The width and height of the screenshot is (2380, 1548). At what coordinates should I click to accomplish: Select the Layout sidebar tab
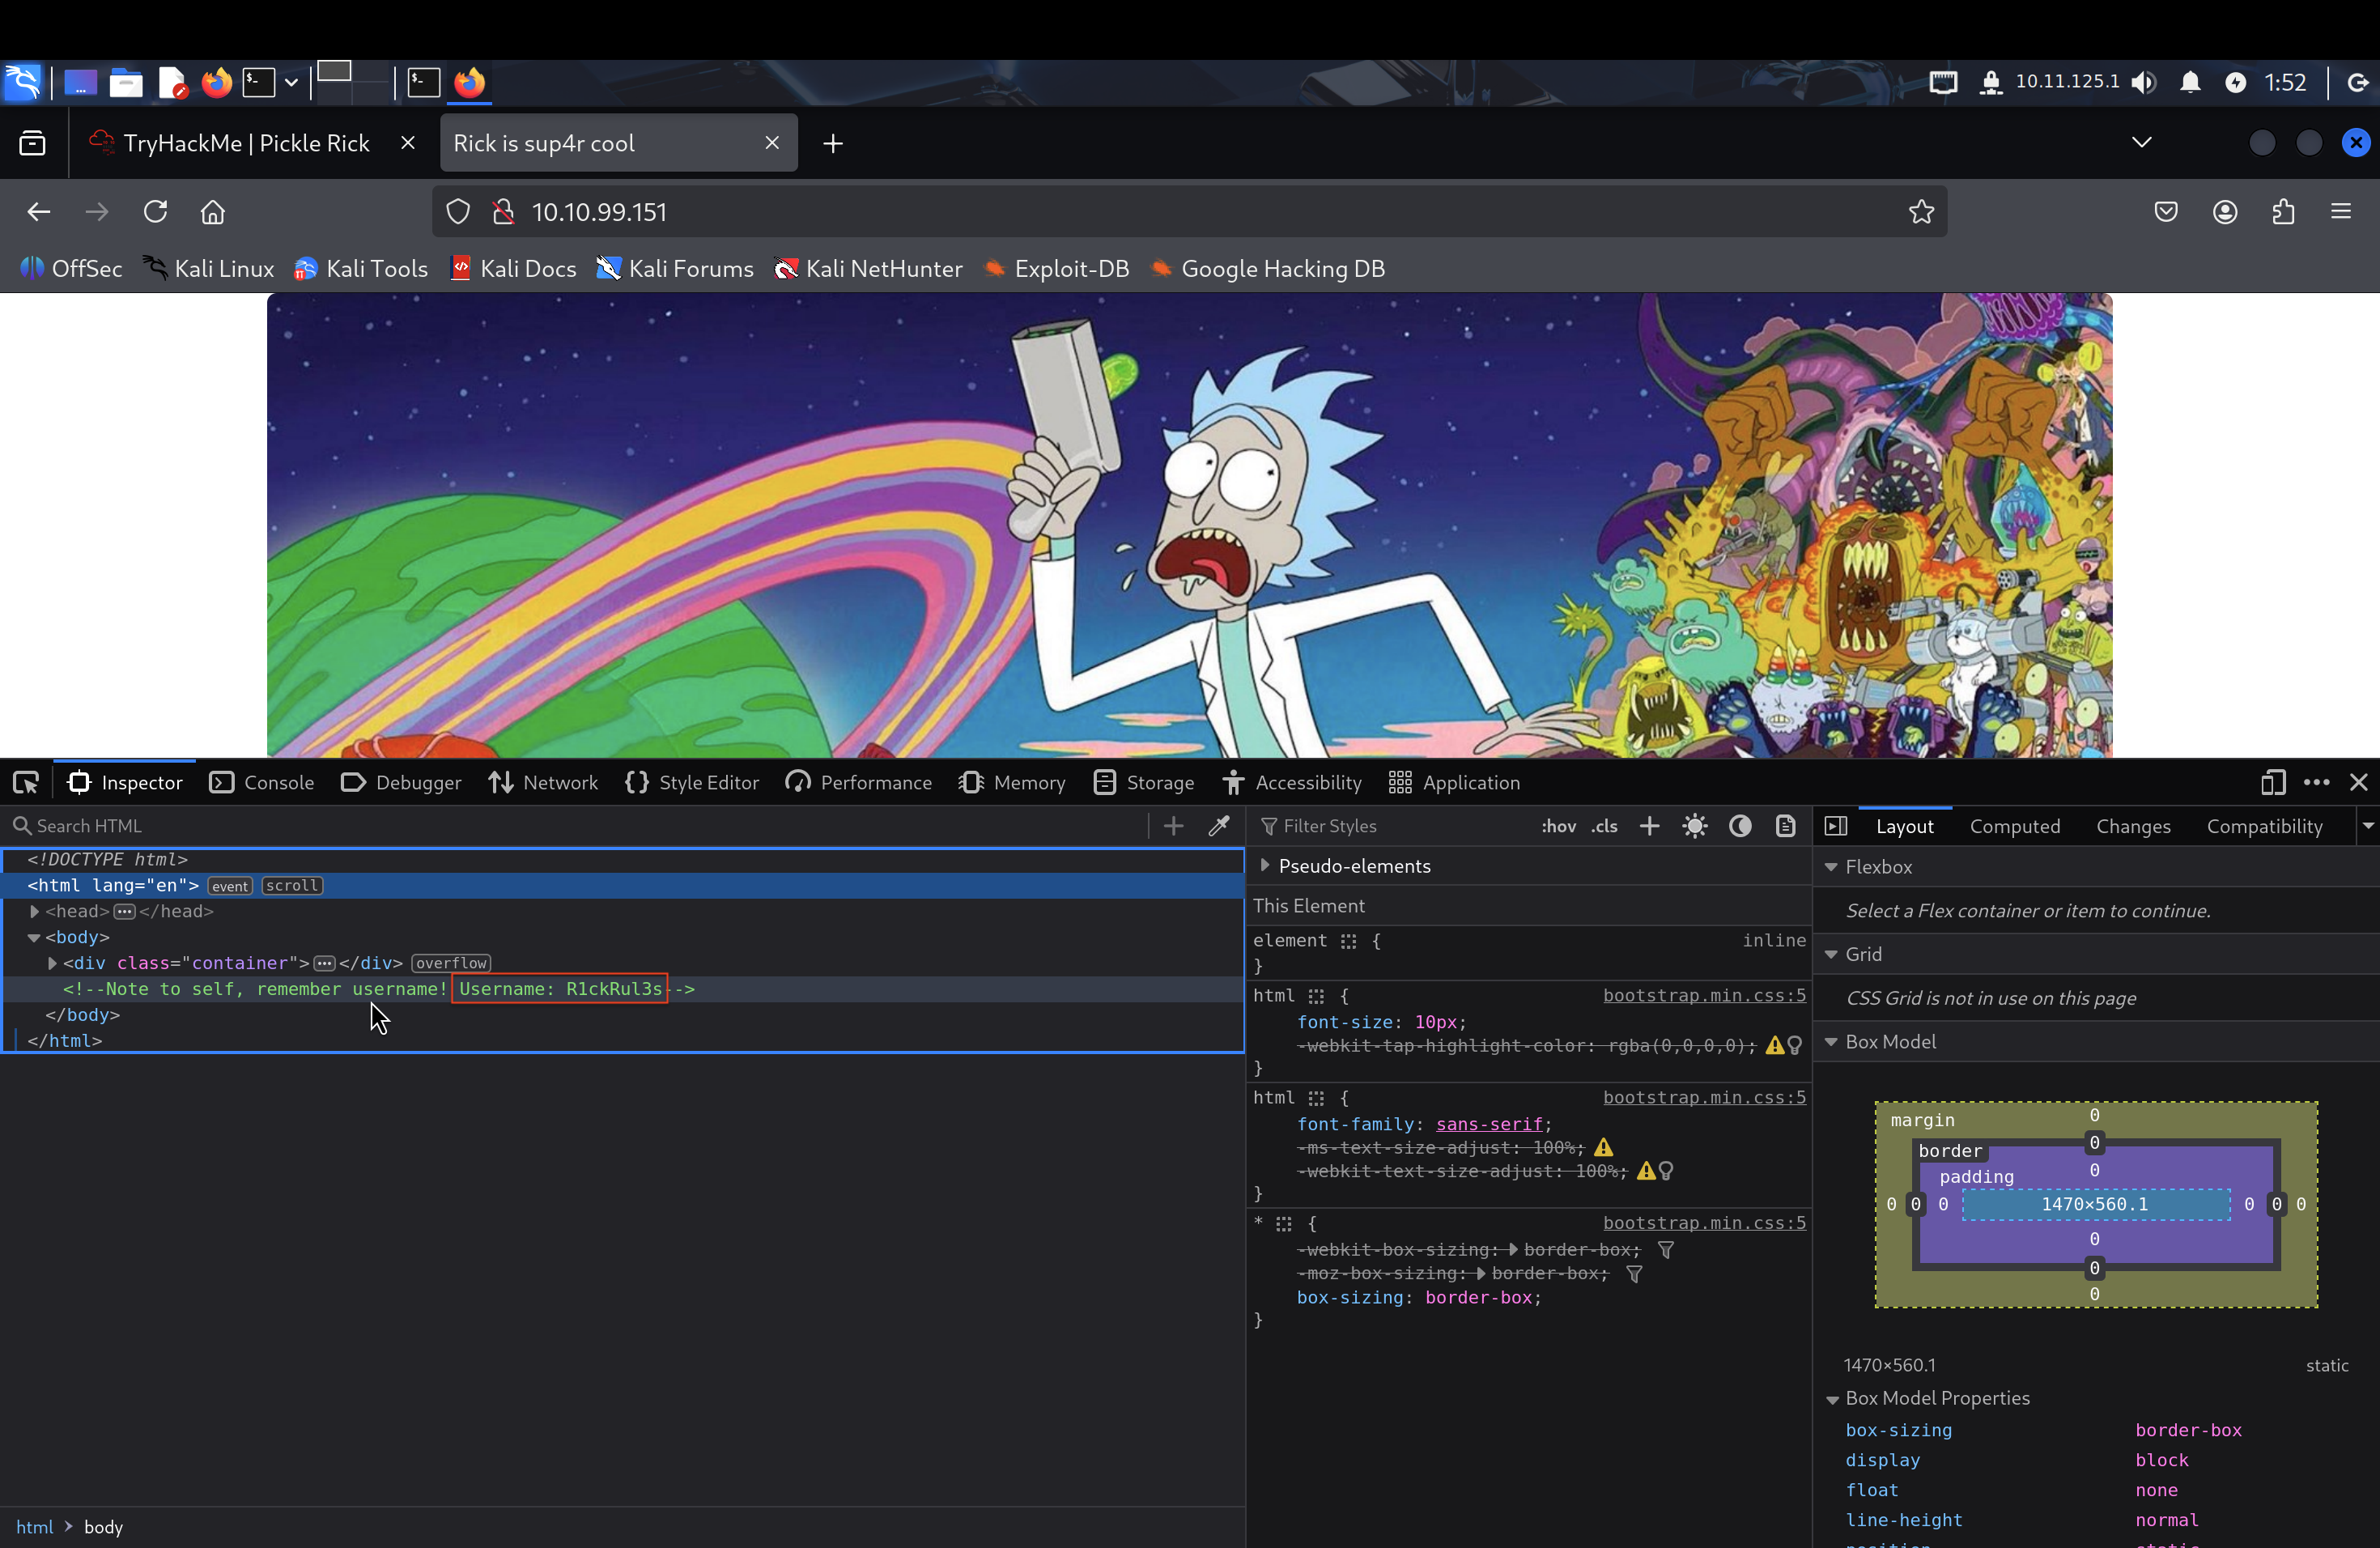pos(1904,826)
